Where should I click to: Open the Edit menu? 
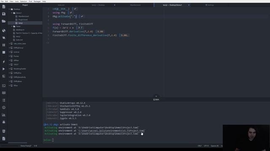(6, 1)
